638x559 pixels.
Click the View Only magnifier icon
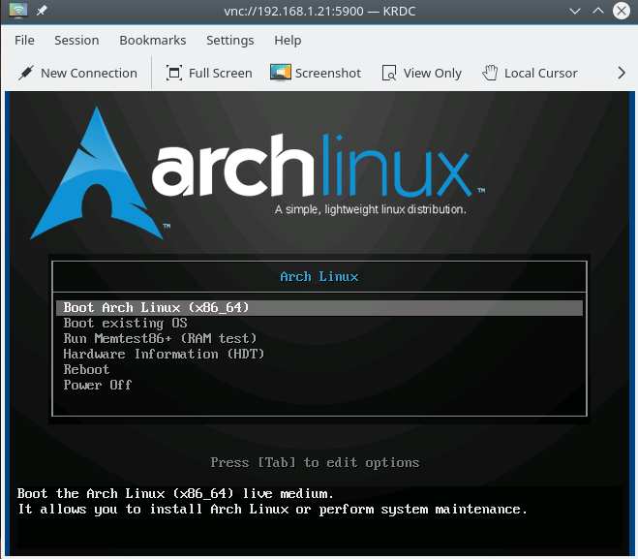[389, 73]
